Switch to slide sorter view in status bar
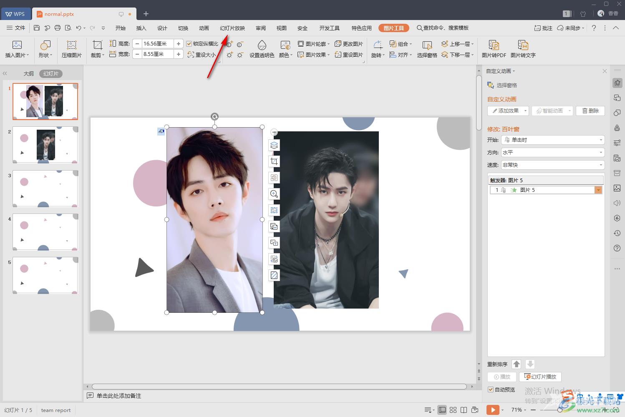This screenshot has width=625, height=417. (x=453, y=410)
